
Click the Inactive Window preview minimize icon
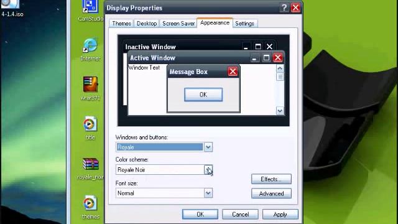(x=246, y=47)
